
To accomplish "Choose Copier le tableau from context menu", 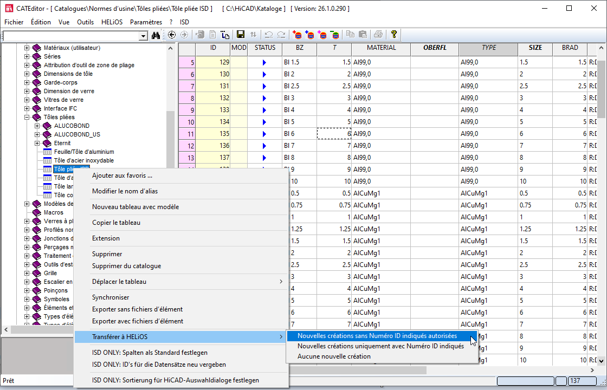I will tap(116, 223).
